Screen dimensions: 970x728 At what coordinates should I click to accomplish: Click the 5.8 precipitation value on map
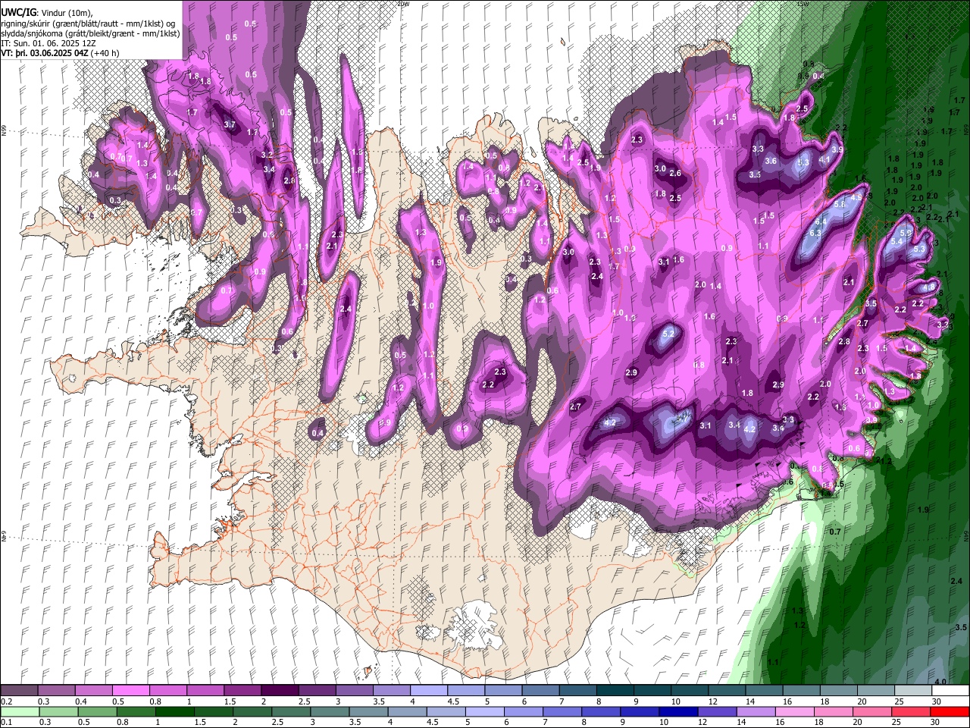[840, 205]
